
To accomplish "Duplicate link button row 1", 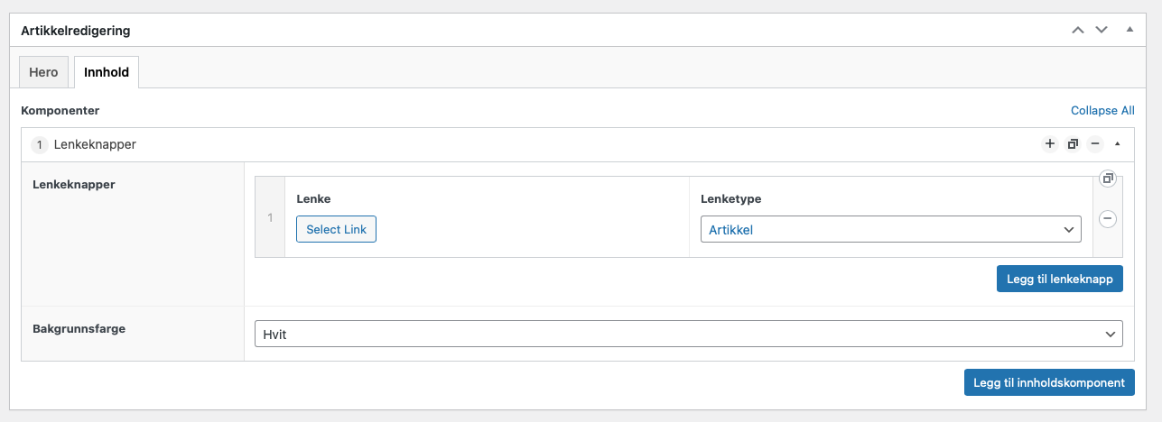I will point(1108,179).
